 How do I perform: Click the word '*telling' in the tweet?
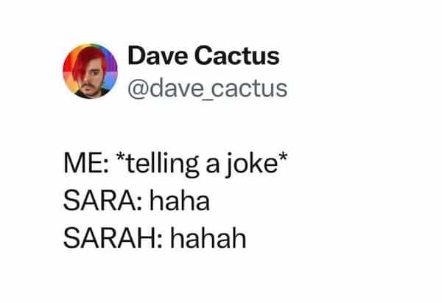(158, 164)
